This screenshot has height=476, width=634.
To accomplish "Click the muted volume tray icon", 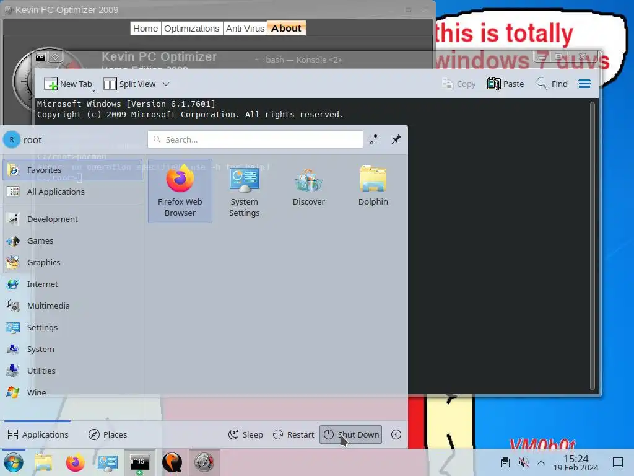I will point(523,462).
